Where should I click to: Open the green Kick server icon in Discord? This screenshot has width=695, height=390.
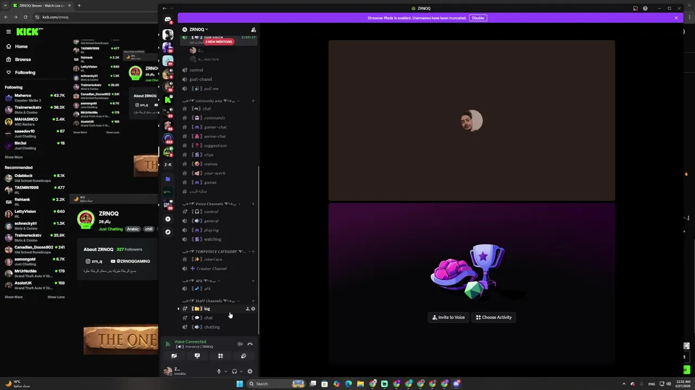(168, 100)
